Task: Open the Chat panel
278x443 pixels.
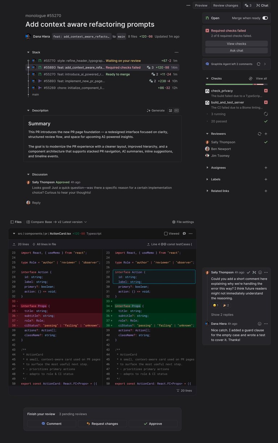Action: (x=262, y=5)
